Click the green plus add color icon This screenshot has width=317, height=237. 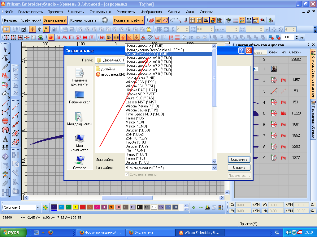point(194,207)
